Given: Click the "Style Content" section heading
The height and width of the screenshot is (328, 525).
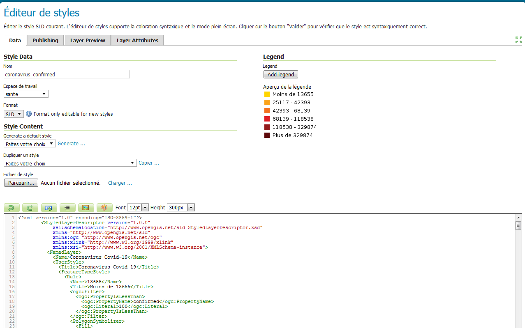Looking at the screenshot, I should (x=23, y=126).
